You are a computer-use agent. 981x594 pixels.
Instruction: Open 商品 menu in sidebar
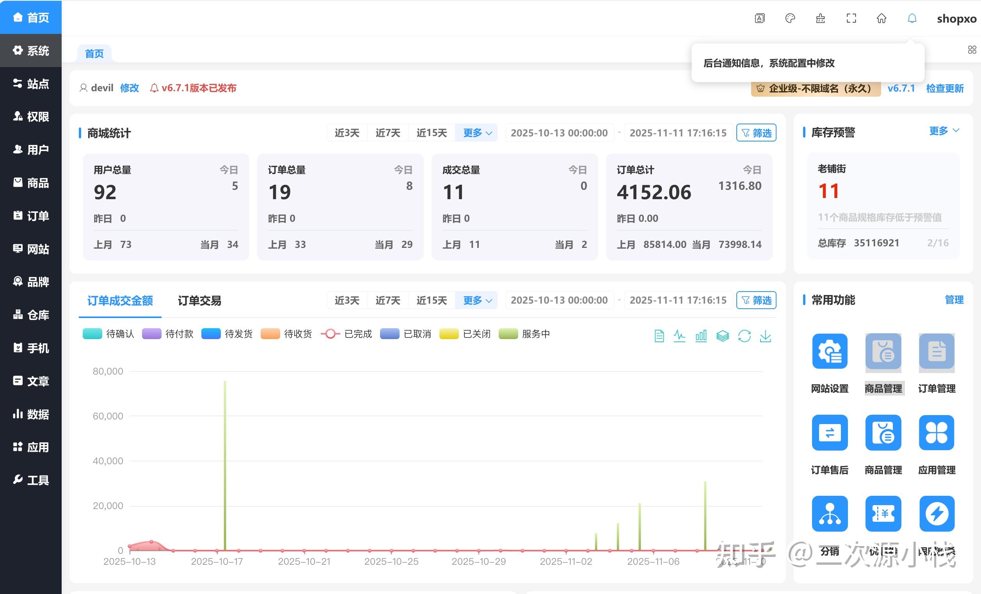31,183
